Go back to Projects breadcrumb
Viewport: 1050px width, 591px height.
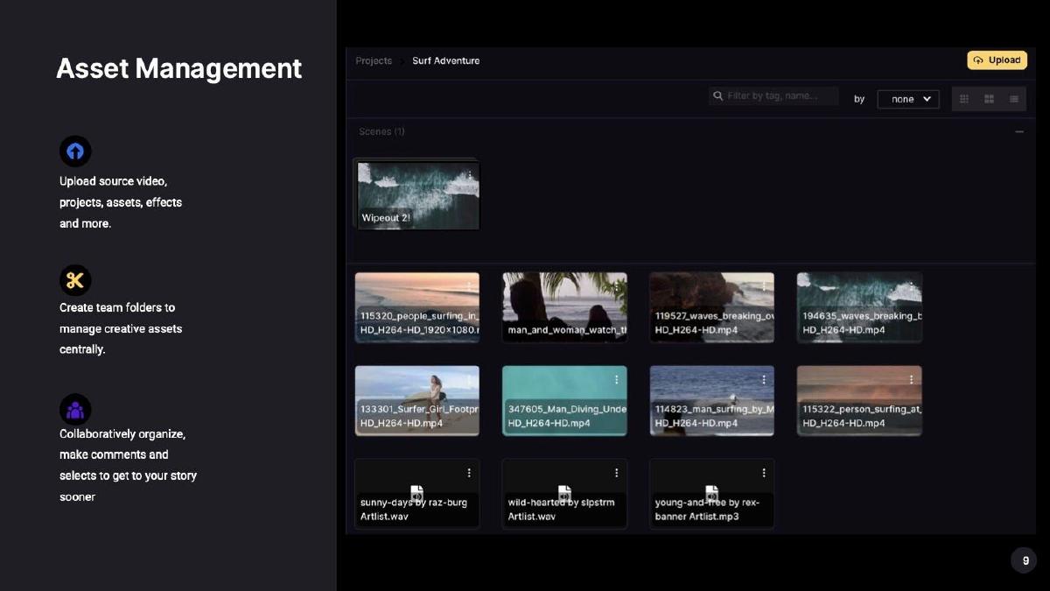[x=374, y=60]
